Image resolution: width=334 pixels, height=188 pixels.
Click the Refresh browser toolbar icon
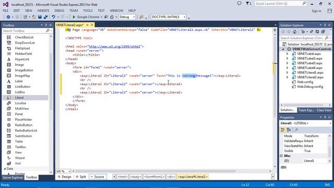pyautogui.click(x=112, y=17)
